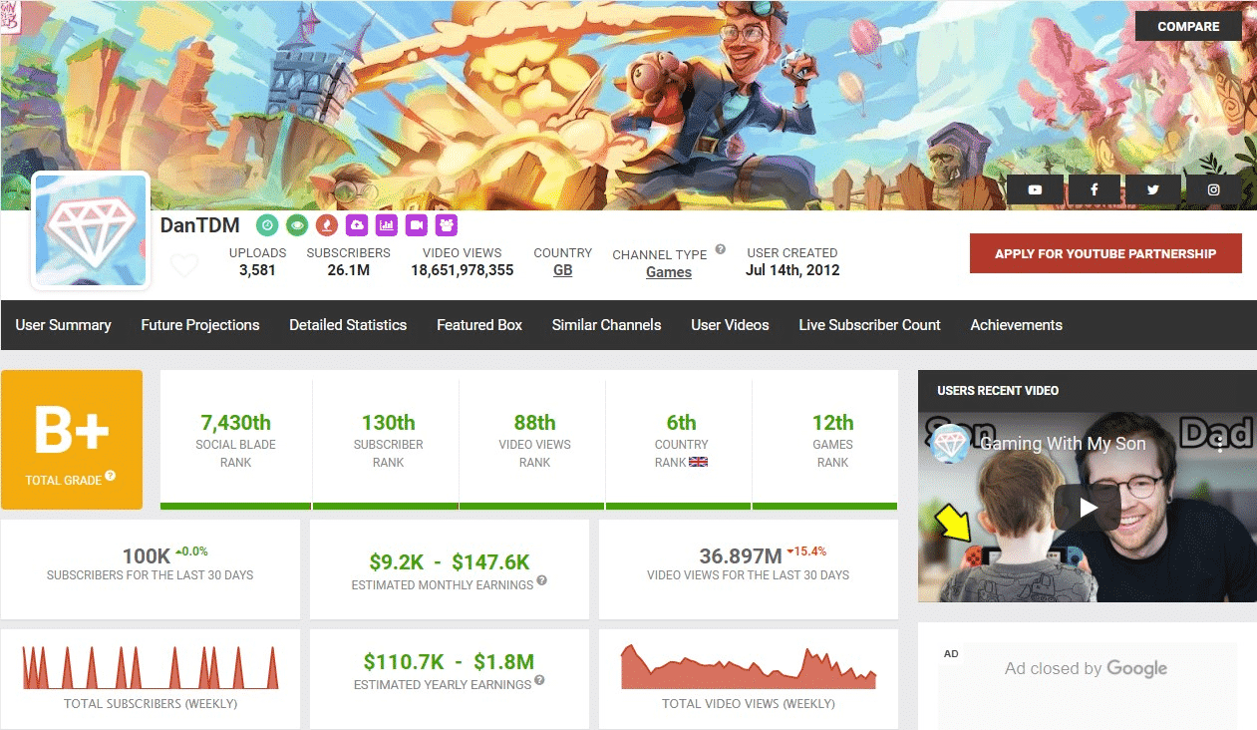The height and width of the screenshot is (730, 1257).
Task: Click the 130th subscriber rank
Action: point(389,423)
